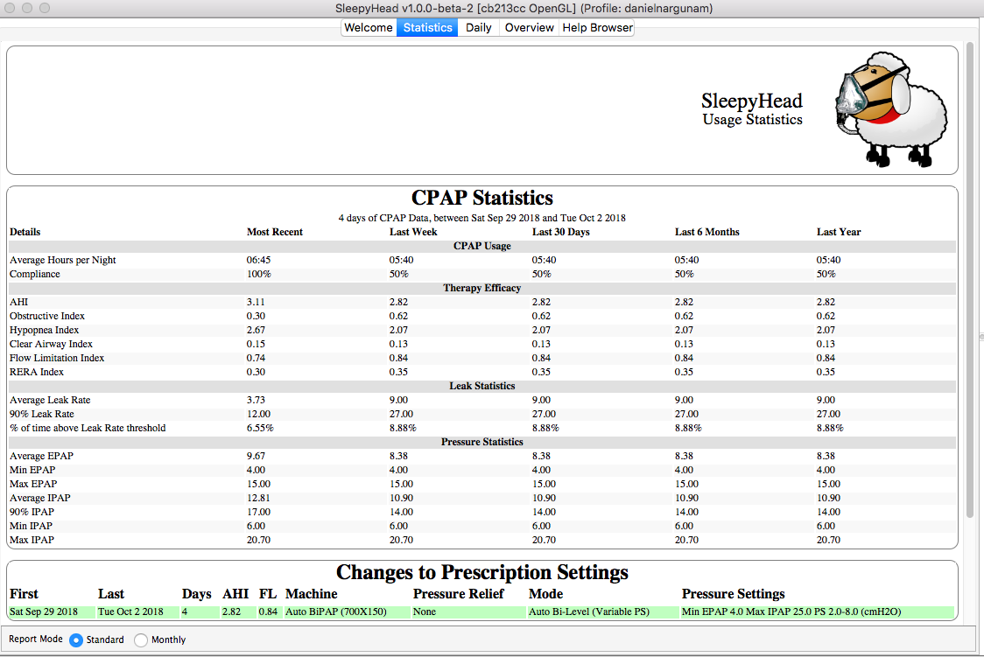Zoom the SleepyHead window with the title bar button
The width and height of the screenshot is (984, 657).
(45, 8)
